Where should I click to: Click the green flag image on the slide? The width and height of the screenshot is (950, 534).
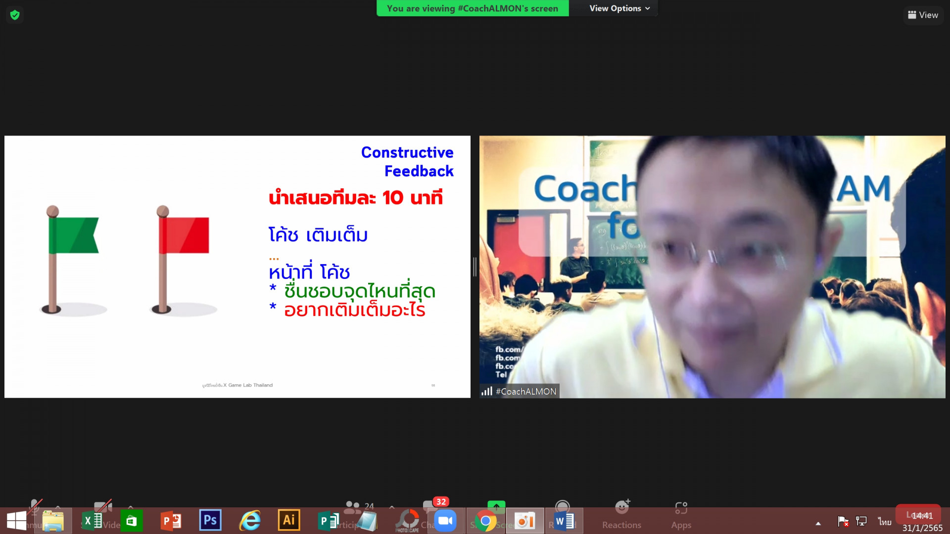(x=73, y=260)
